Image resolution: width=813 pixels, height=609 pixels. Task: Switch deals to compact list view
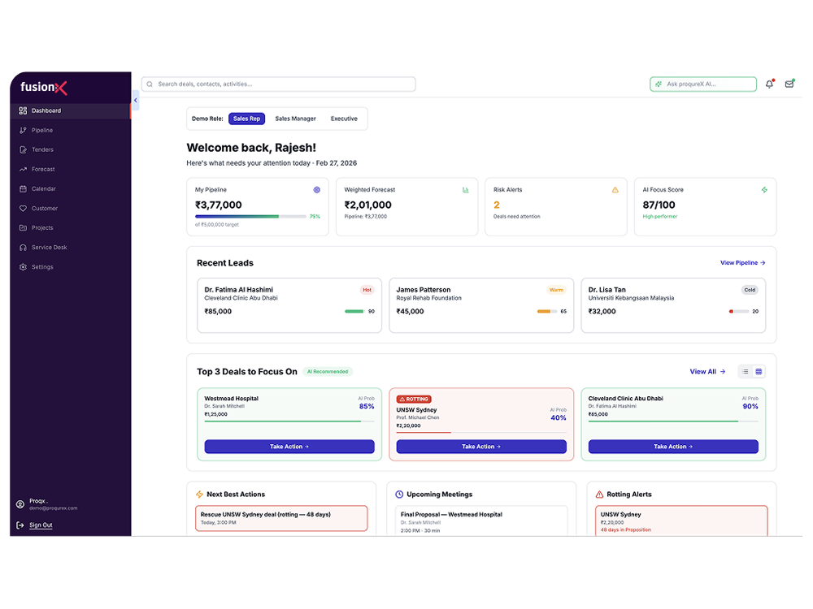[x=745, y=372]
